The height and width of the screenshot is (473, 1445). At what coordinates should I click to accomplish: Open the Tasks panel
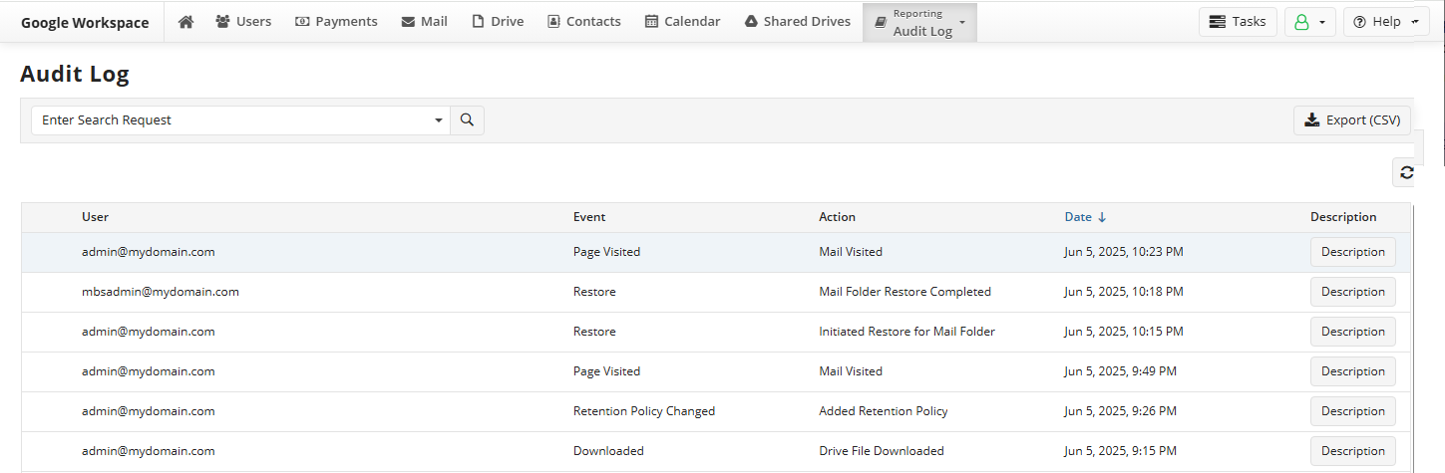coord(1238,21)
